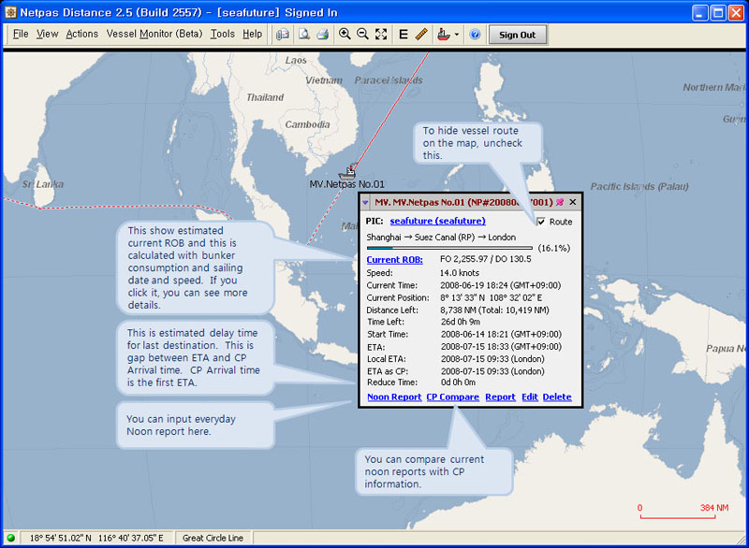The width and height of the screenshot is (749, 548).
Task: Click the Local ETA value in popup
Action: pos(492,359)
